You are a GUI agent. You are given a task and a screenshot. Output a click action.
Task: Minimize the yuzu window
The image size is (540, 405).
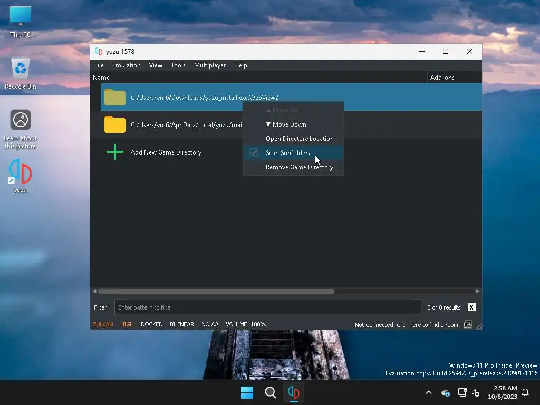(421, 51)
